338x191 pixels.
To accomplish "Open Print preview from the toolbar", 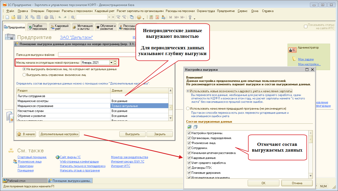I will [52, 17].
